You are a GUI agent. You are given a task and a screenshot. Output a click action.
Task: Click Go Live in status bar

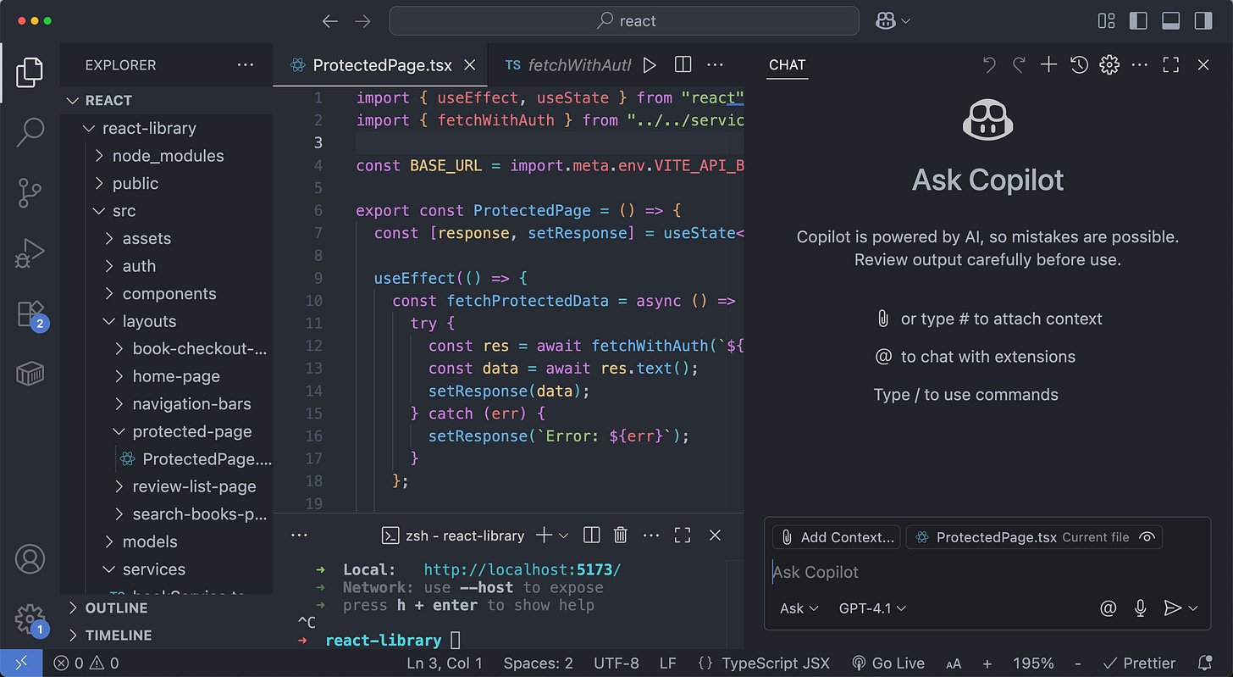(888, 663)
